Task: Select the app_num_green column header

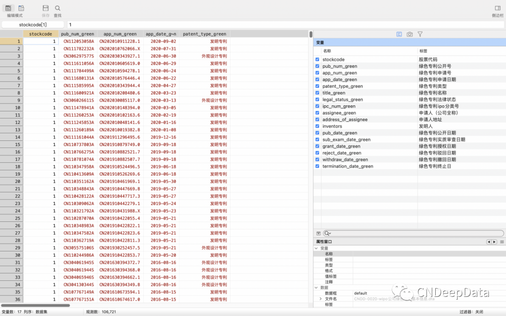Action: pos(120,34)
